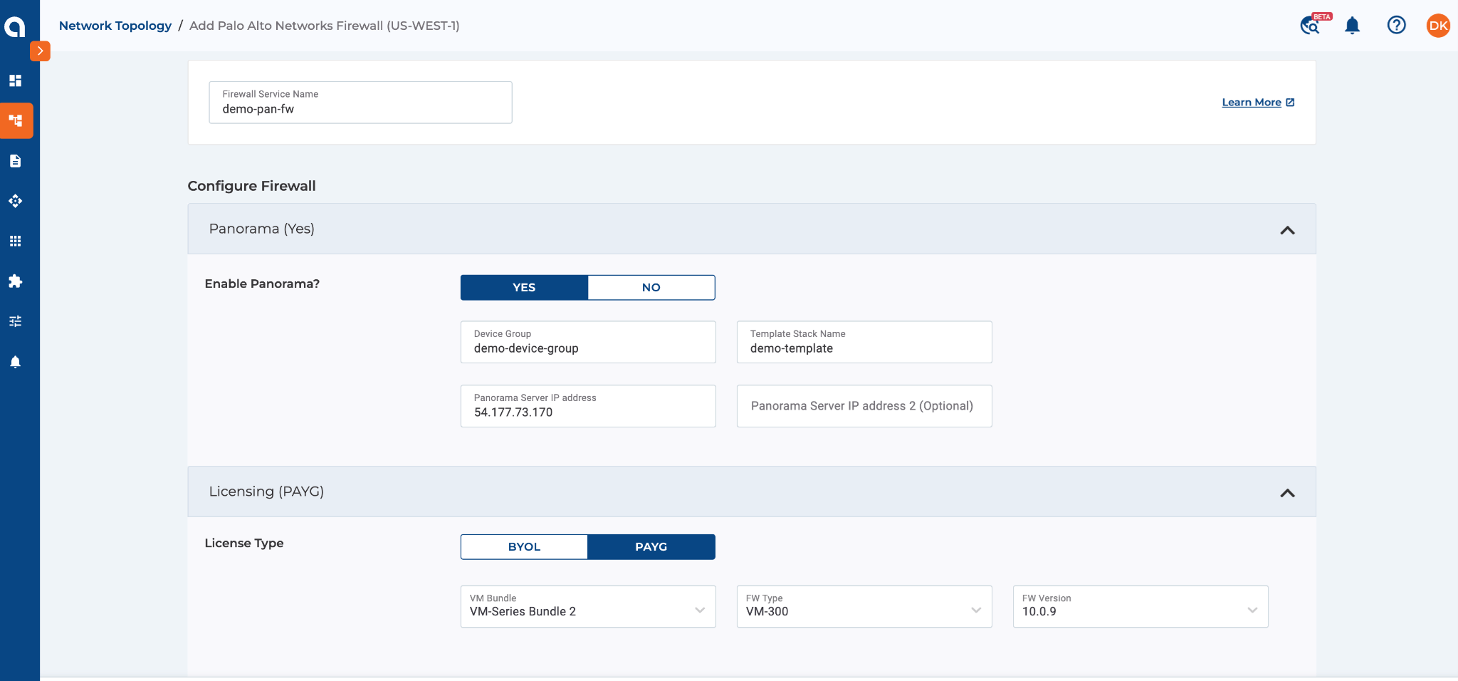Click the Learn More link

coord(1258,103)
